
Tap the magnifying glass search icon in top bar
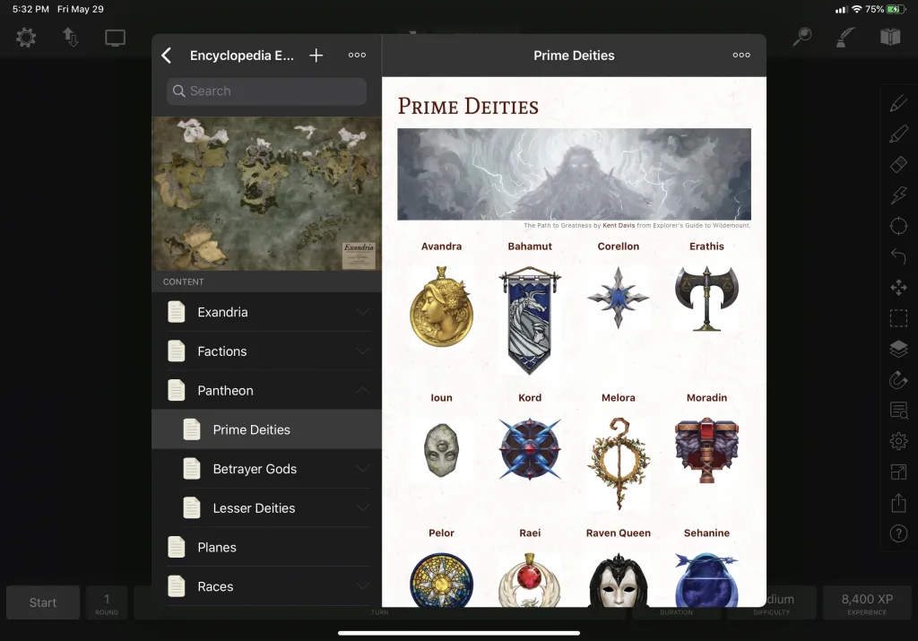click(x=802, y=36)
